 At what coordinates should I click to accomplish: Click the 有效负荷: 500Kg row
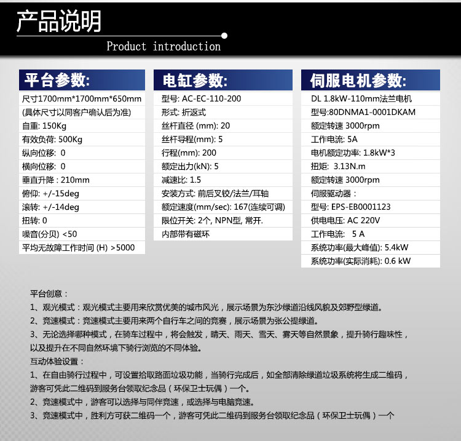(x=52, y=139)
